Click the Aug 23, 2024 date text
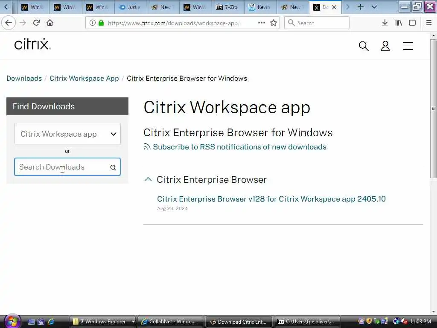437x328 pixels. pos(172,208)
